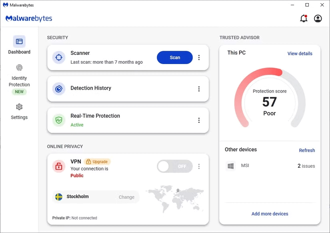Click the Windows icon beside MSI device

(230, 166)
